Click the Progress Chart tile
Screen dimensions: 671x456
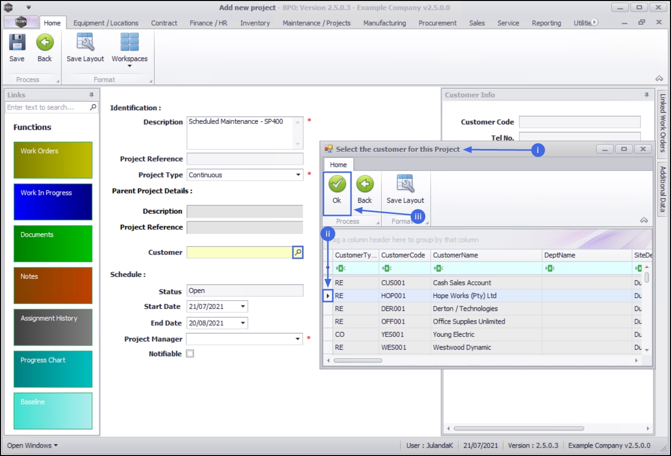point(53,369)
